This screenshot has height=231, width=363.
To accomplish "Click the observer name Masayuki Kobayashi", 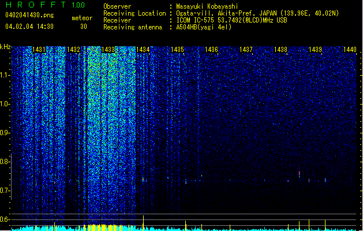I will 207,6.
